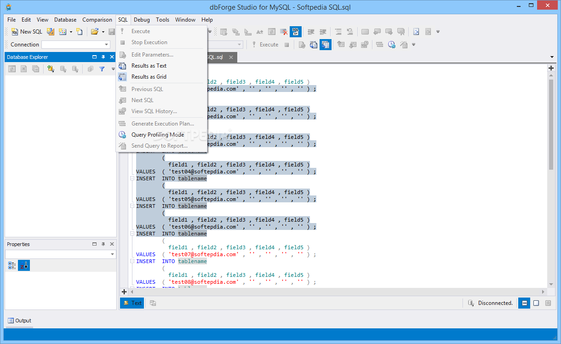Click the stop execution square icon in toolbar
Viewport: 561px width, 344px height.
[286, 45]
